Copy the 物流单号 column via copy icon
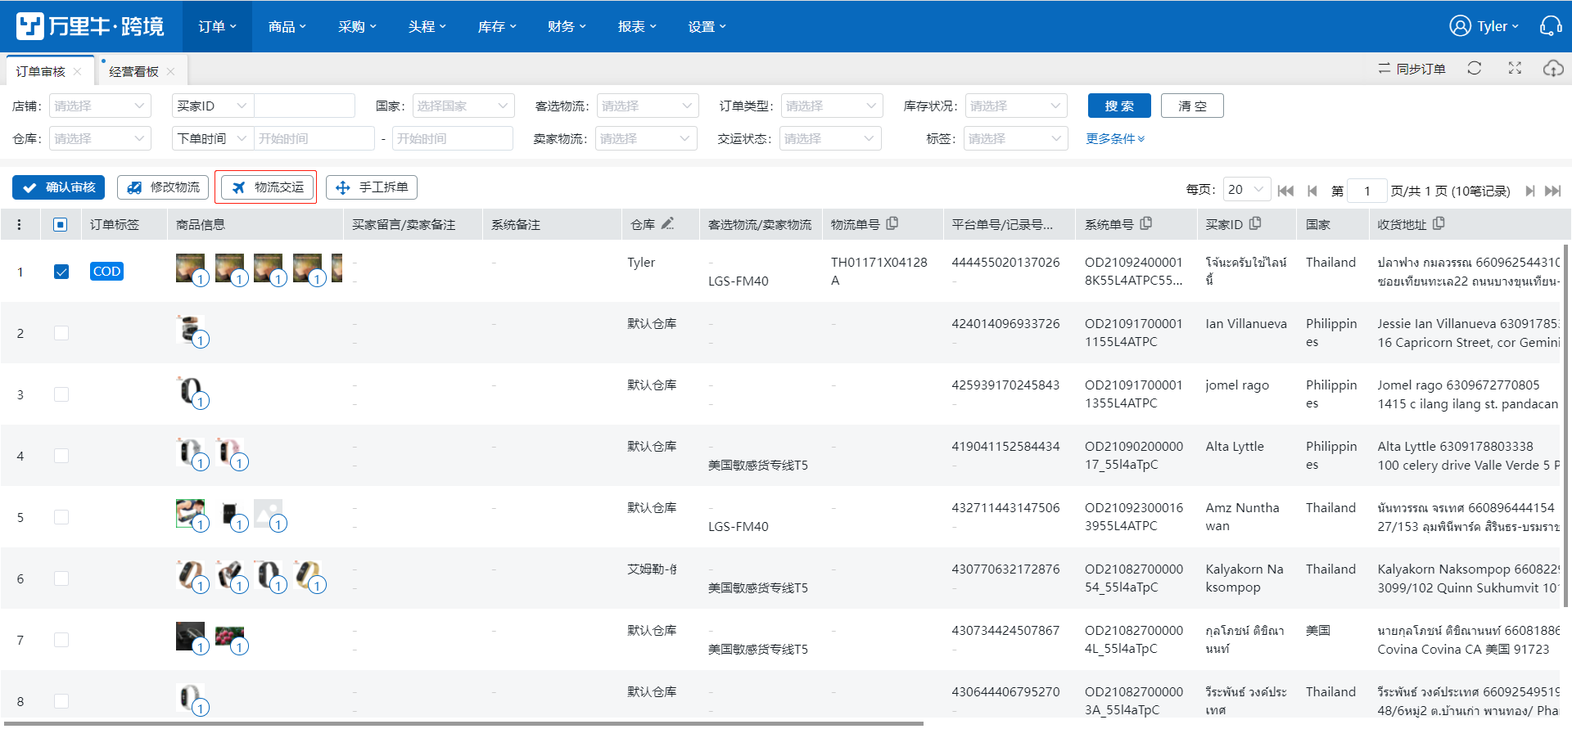Screen dimensions: 1572x738 (x=892, y=223)
